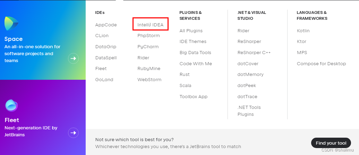Select PyCharm from the IDEs list
359x155 pixels.
pos(148,47)
